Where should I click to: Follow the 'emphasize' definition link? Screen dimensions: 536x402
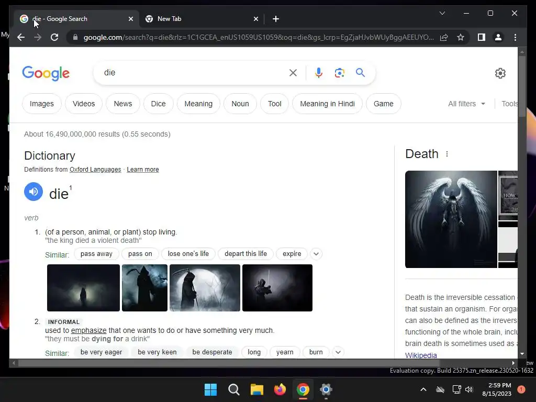[x=89, y=331]
